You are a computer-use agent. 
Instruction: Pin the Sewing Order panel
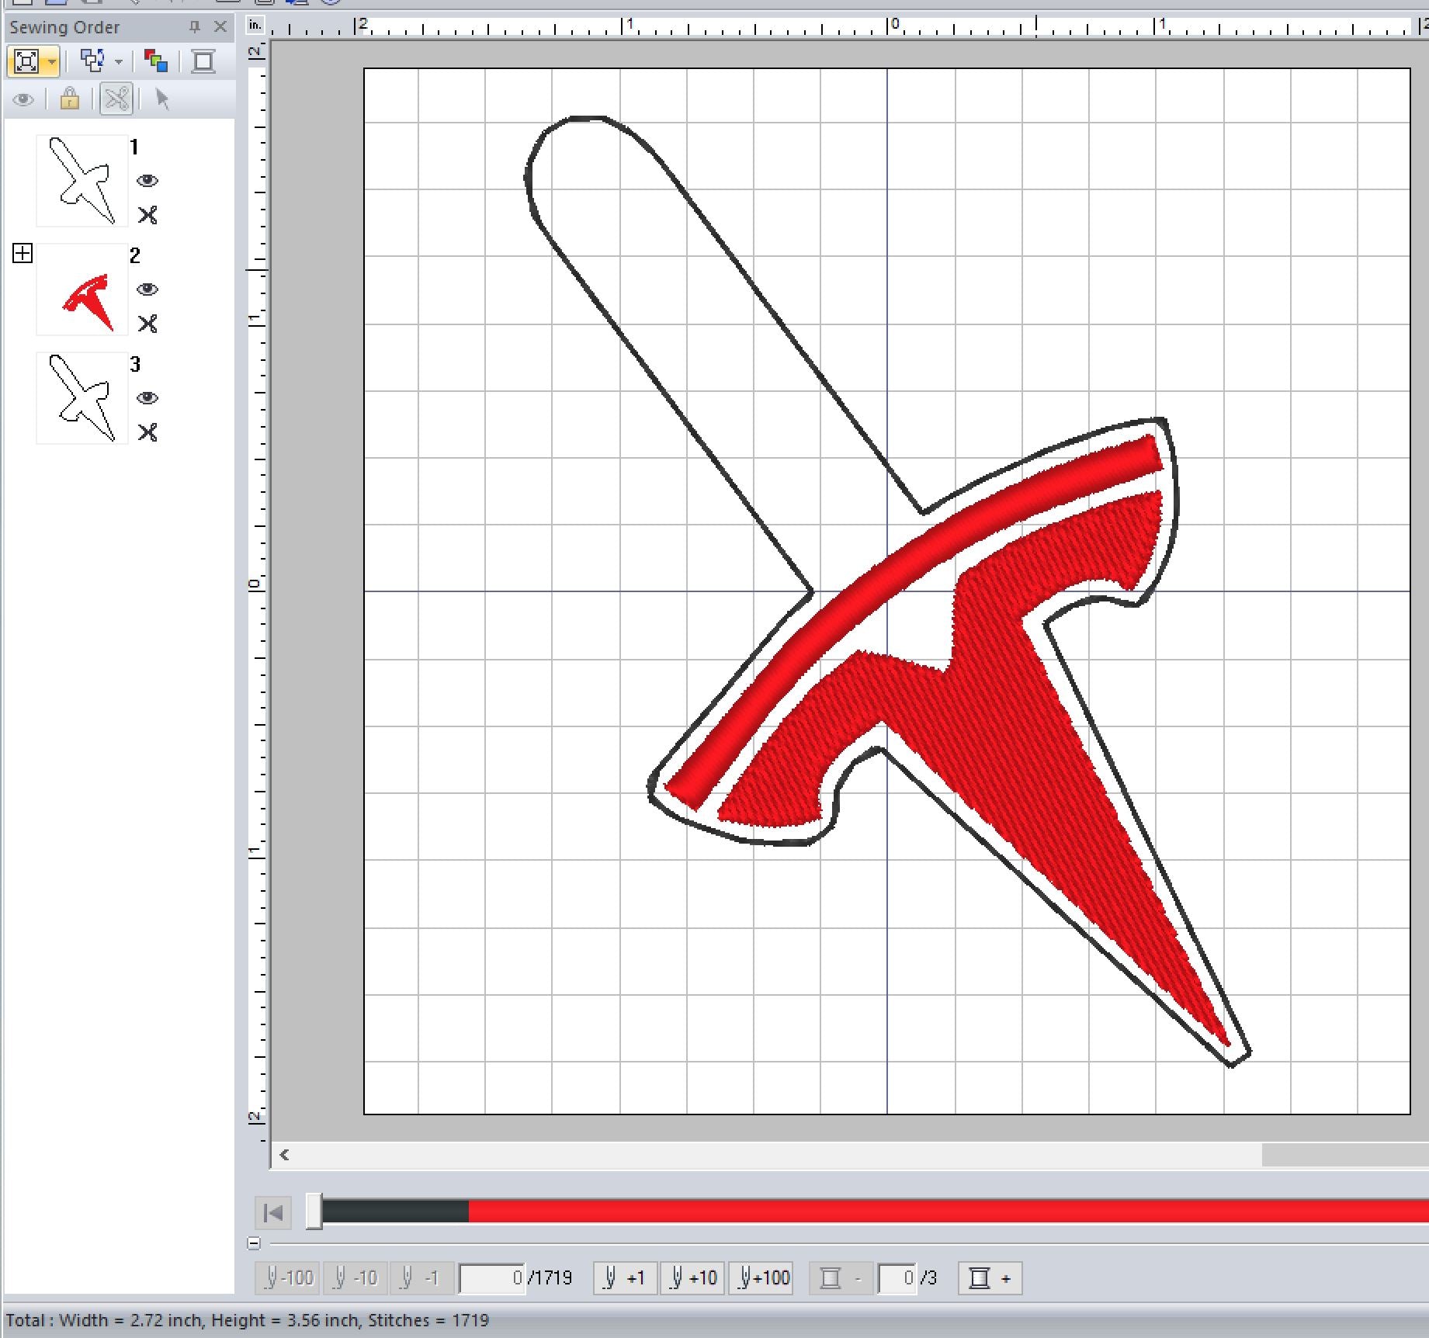[195, 27]
